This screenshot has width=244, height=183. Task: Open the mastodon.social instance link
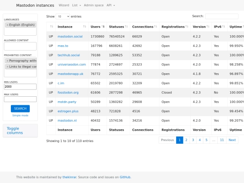(70, 37)
